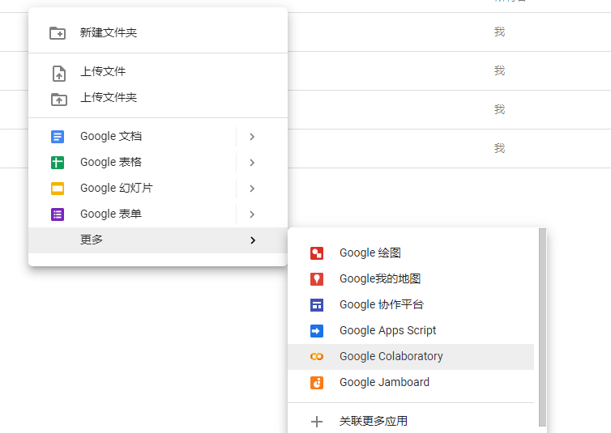Choose 关联更多应用 option
Viewport: 611px width, 433px height.
[411, 421]
